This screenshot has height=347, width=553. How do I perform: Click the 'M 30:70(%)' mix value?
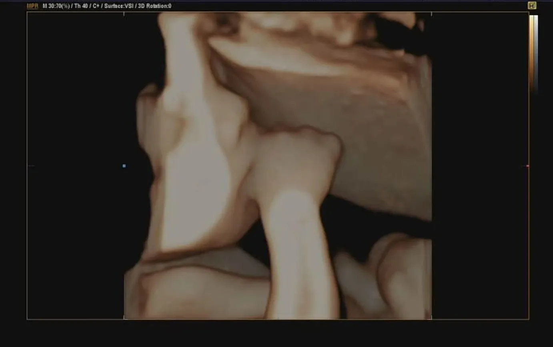click(x=56, y=6)
